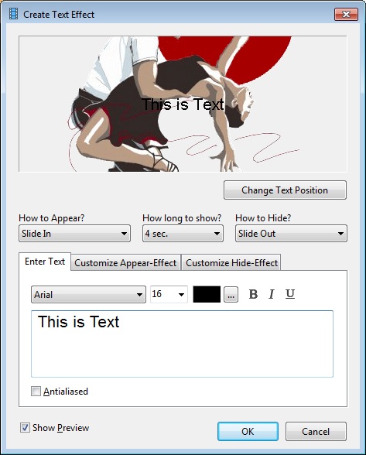
Task: Enable the Antialiased checkbox
Action: tap(36, 392)
